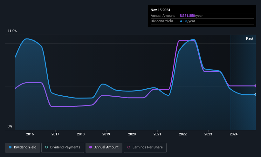261x157 pixels.
Task: Toggle the Annual Amount series
Action: 104,147
